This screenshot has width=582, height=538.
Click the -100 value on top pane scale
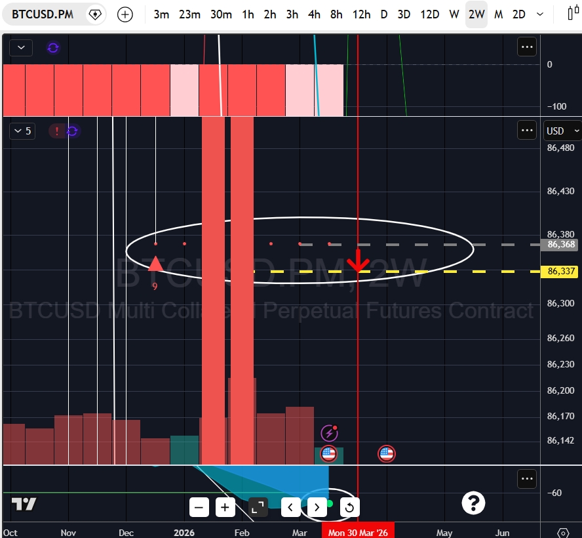click(556, 106)
